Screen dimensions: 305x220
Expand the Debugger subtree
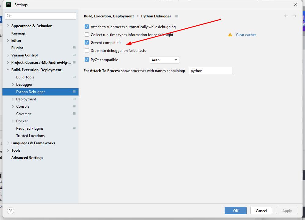tap(13, 84)
